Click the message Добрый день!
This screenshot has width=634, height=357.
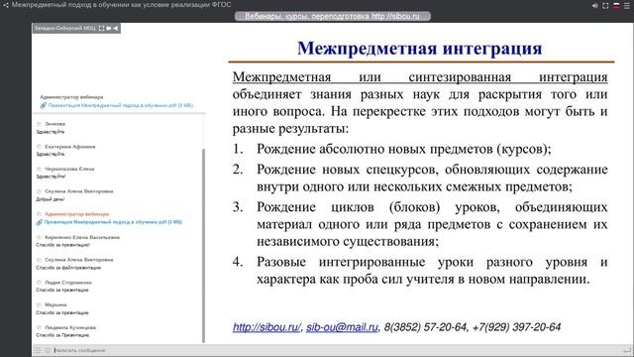tap(51, 199)
